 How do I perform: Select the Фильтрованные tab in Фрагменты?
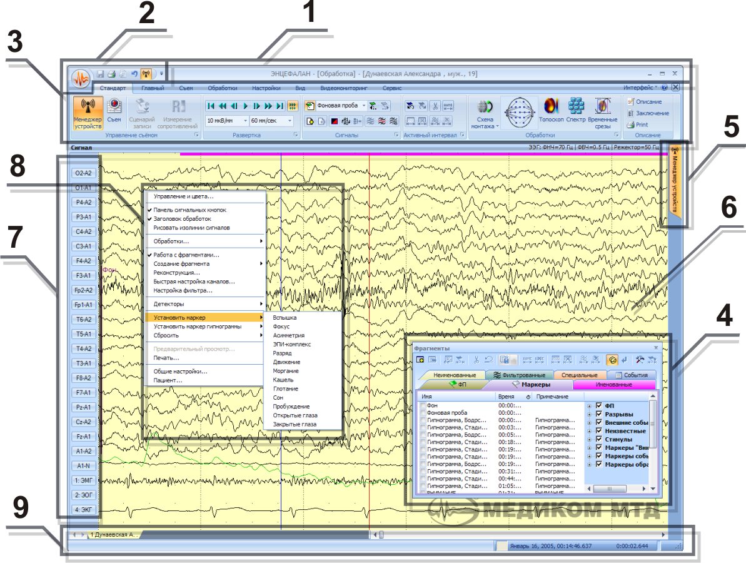[519, 375]
